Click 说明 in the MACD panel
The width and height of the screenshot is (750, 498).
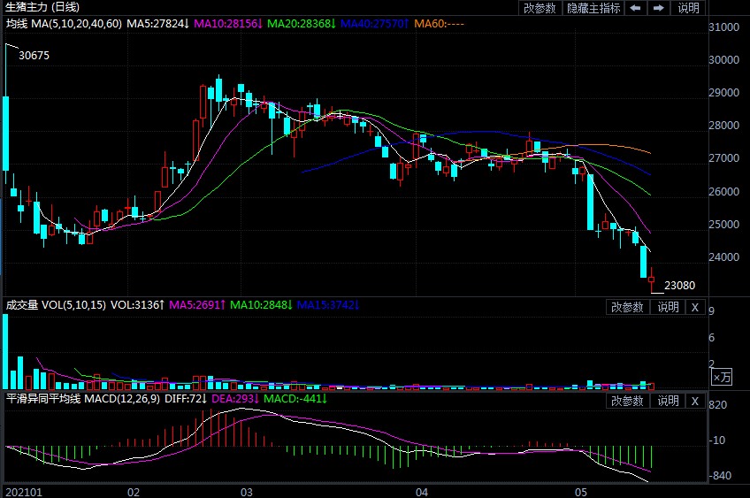click(x=668, y=401)
